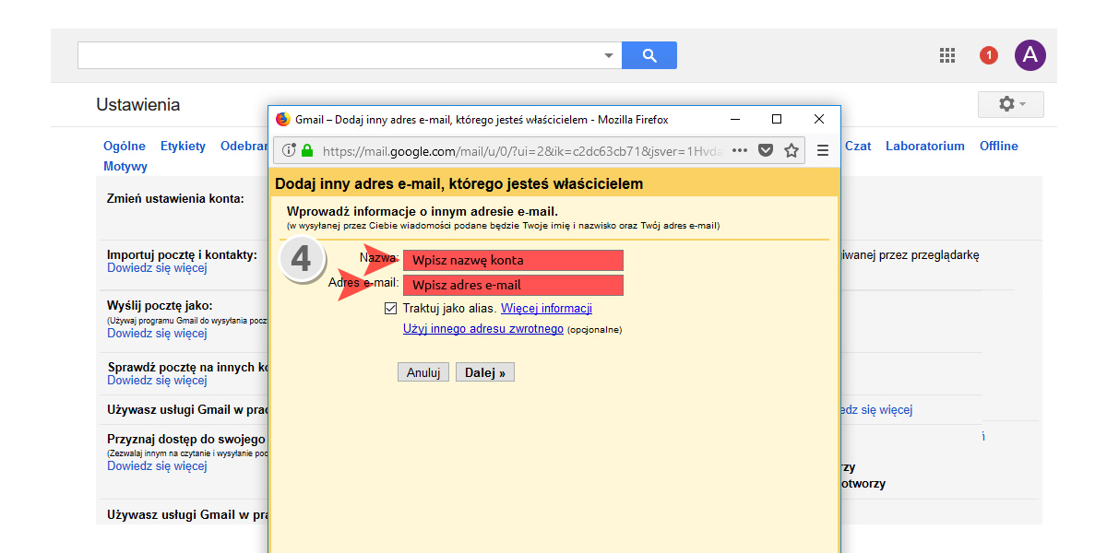This screenshot has height=553, width=1107.
Task: Click the Ustawienia page heading
Action: [138, 105]
